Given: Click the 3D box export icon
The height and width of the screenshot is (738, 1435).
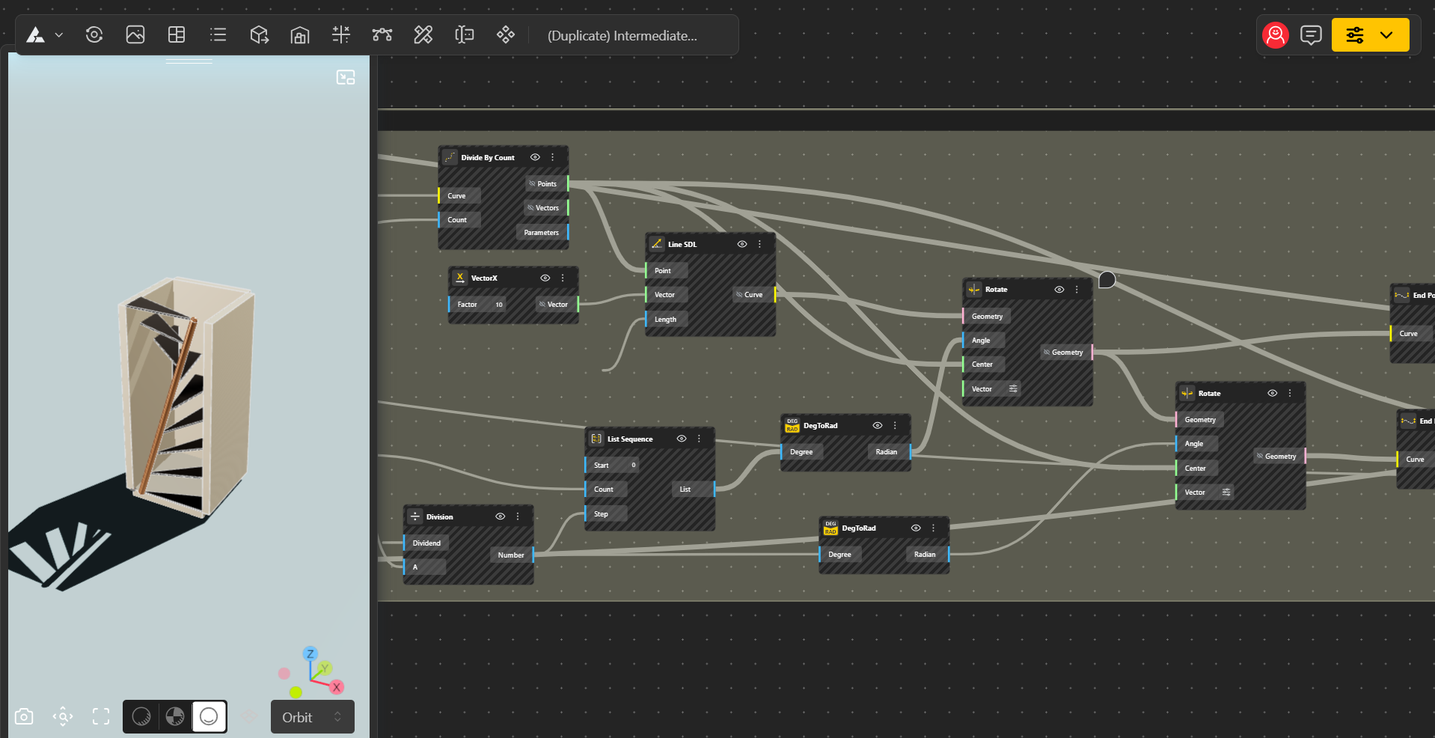Looking at the screenshot, I should (x=259, y=35).
